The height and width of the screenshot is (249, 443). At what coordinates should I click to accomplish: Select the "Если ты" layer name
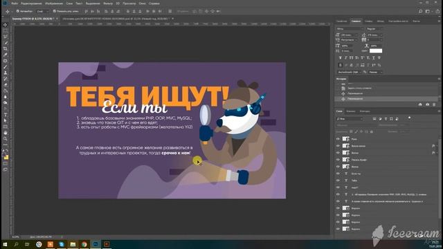(x=356, y=174)
